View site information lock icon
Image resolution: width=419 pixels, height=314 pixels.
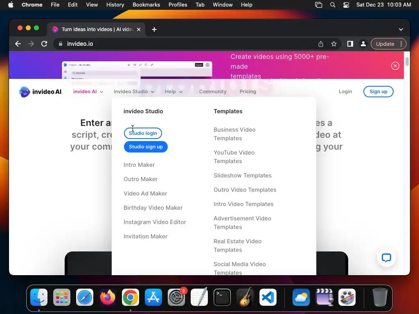pos(61,44)
